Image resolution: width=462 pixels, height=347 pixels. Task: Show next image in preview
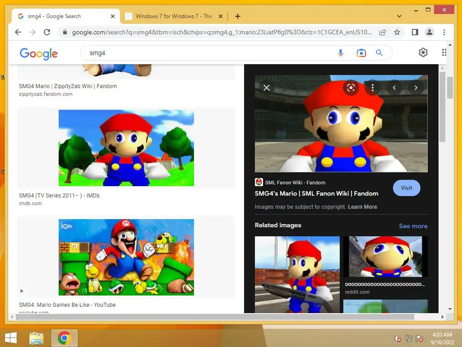[x=416, y=88]
